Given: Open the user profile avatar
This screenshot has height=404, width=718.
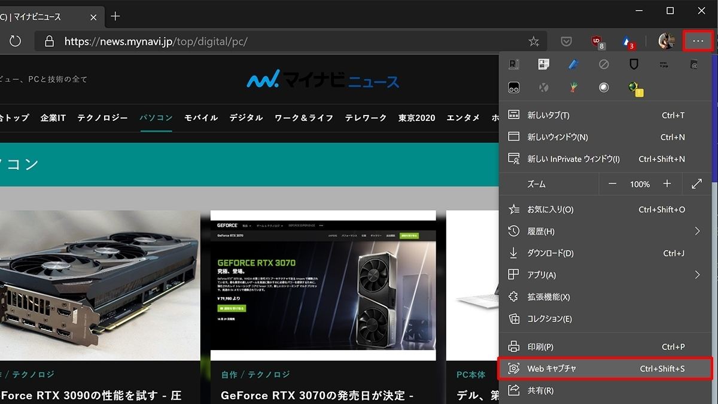Looking at the screenshot, I should coord(667,41).
